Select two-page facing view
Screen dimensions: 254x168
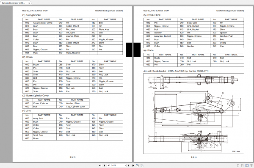click(247, 165)
